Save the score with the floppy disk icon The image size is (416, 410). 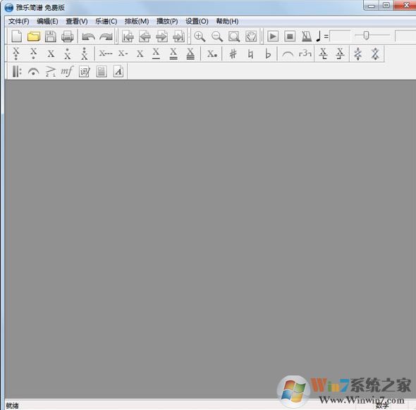coord(50,37)
